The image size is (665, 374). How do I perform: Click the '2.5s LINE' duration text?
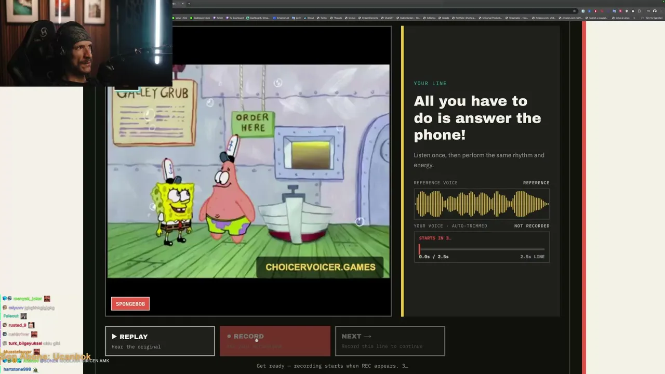click(533, 257)
